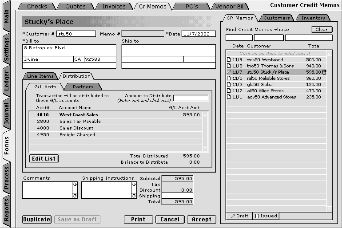Click up arrow of Shipping Instructions box
Viewport: 342px width, 228px height.
(134, 184)
